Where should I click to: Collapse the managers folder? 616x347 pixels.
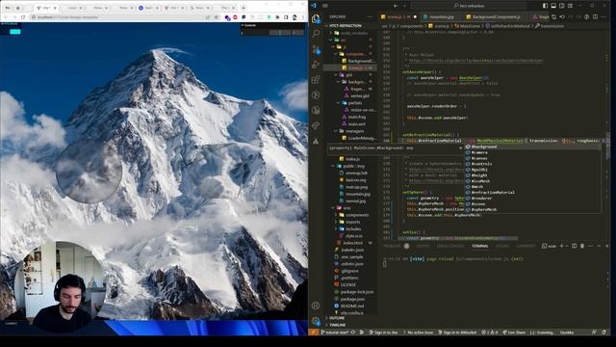click(x=354, y=131)
